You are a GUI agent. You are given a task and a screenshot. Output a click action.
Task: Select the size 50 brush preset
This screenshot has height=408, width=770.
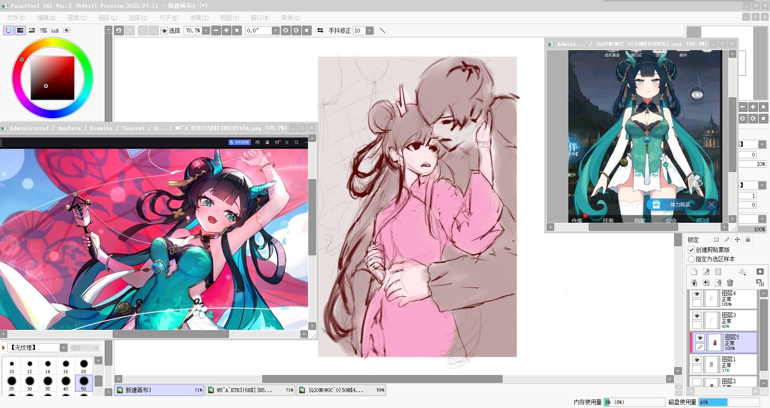tap(83, 383)
